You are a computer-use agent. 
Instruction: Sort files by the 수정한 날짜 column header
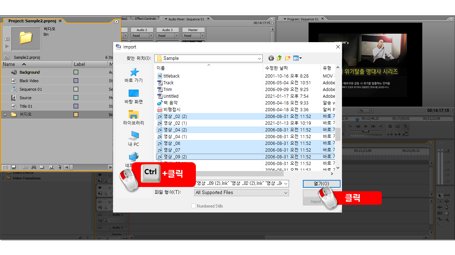coord(292,68)
